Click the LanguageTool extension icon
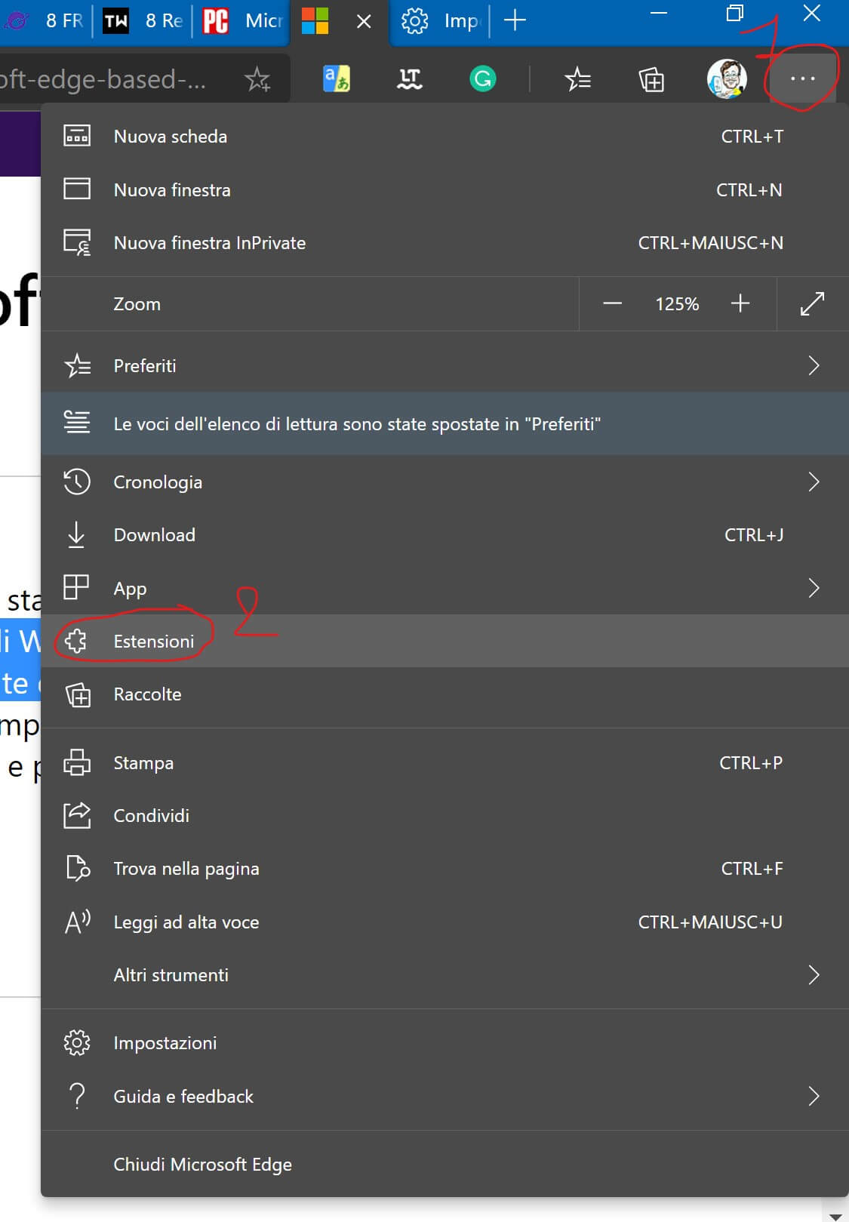This screenshot has height=1222, width=849. coord(410,78)
